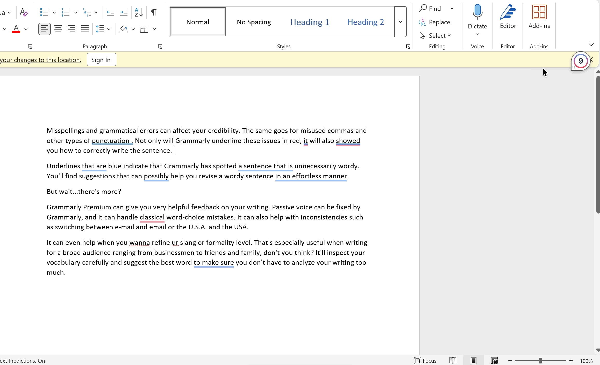Image resolution: width=600 pixels, height=365 pixels.
Task: Click the Sign In button
Action: click(101, 60)
